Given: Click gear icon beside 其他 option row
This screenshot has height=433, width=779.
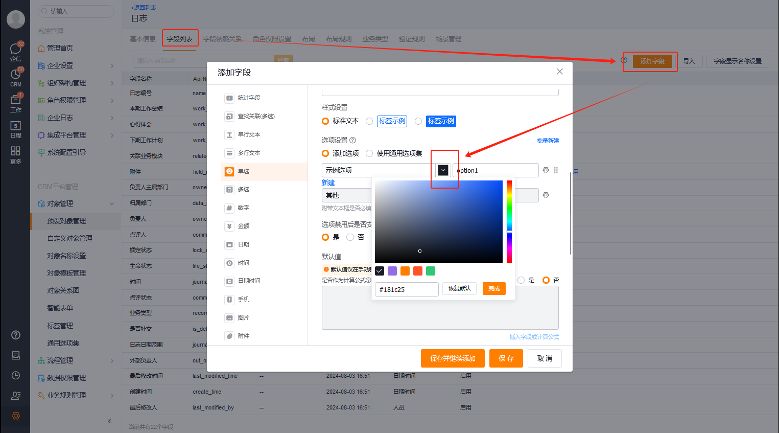Looking at the screenshot, I should pyautogui.click(x=546, y=195).
